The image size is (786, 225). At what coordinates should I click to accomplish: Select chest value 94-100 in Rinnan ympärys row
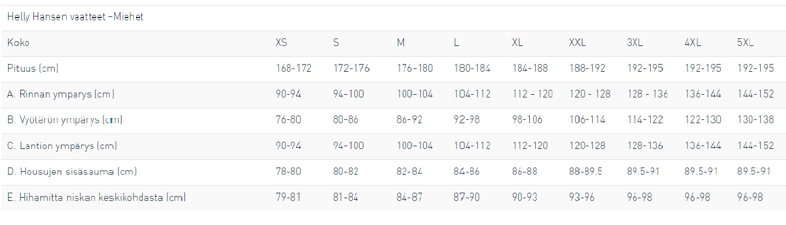tap(349, 94)
